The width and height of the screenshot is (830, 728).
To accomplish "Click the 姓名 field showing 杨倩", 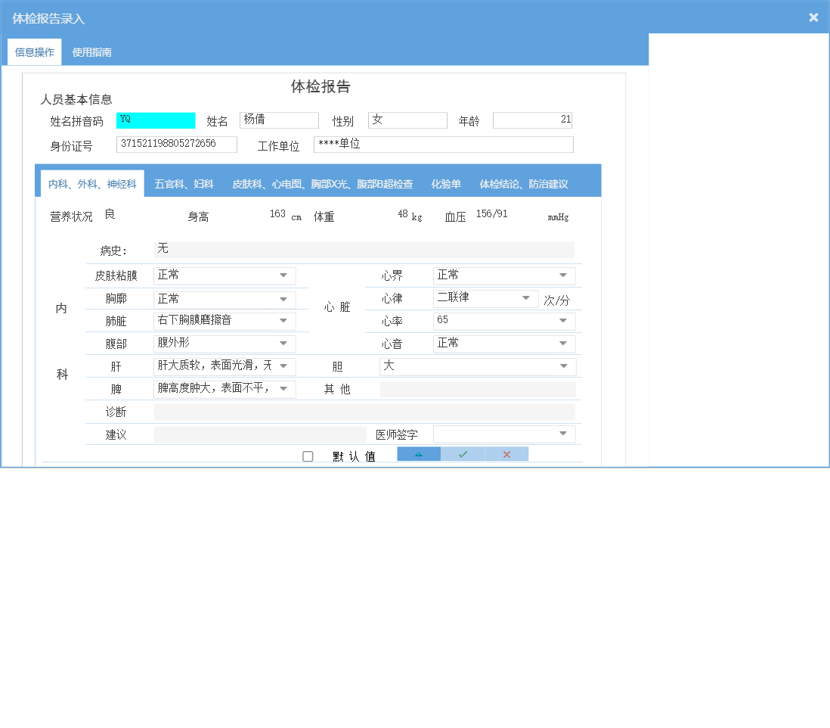I will [x=279, y=120].
